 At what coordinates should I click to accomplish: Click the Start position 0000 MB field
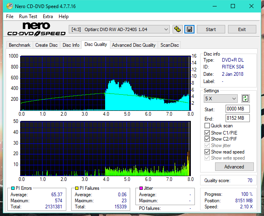click(238, 109)
